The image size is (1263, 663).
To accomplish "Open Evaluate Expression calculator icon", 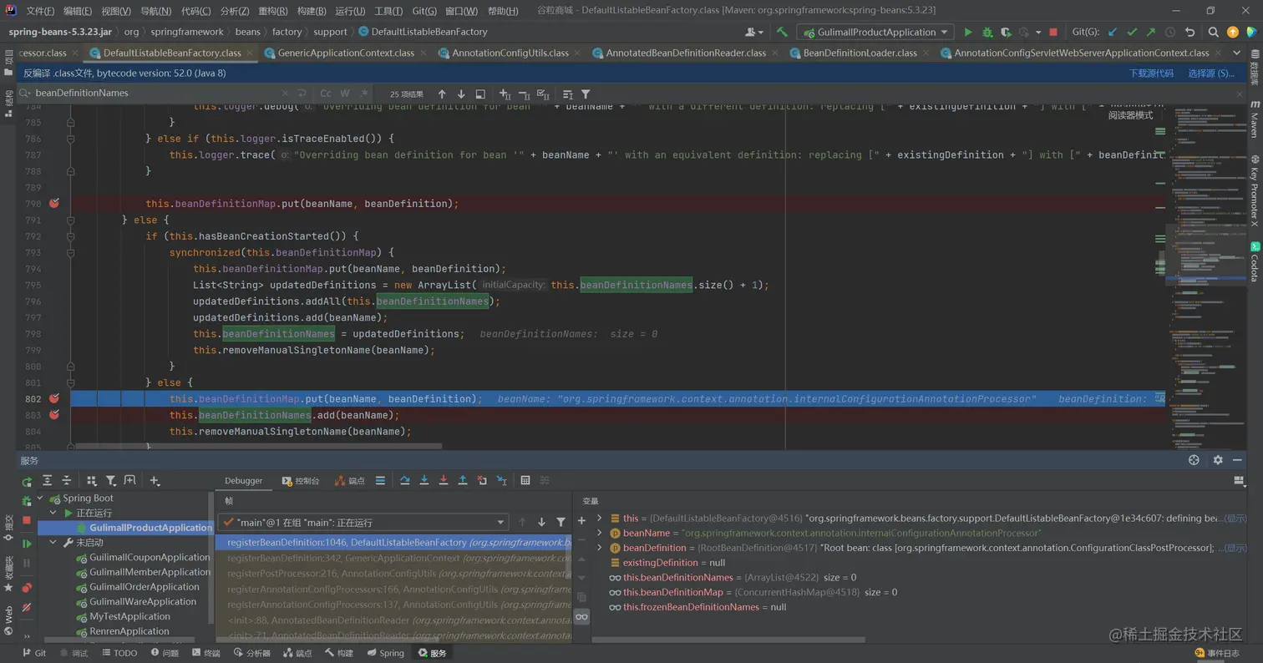I will (525, 480).
